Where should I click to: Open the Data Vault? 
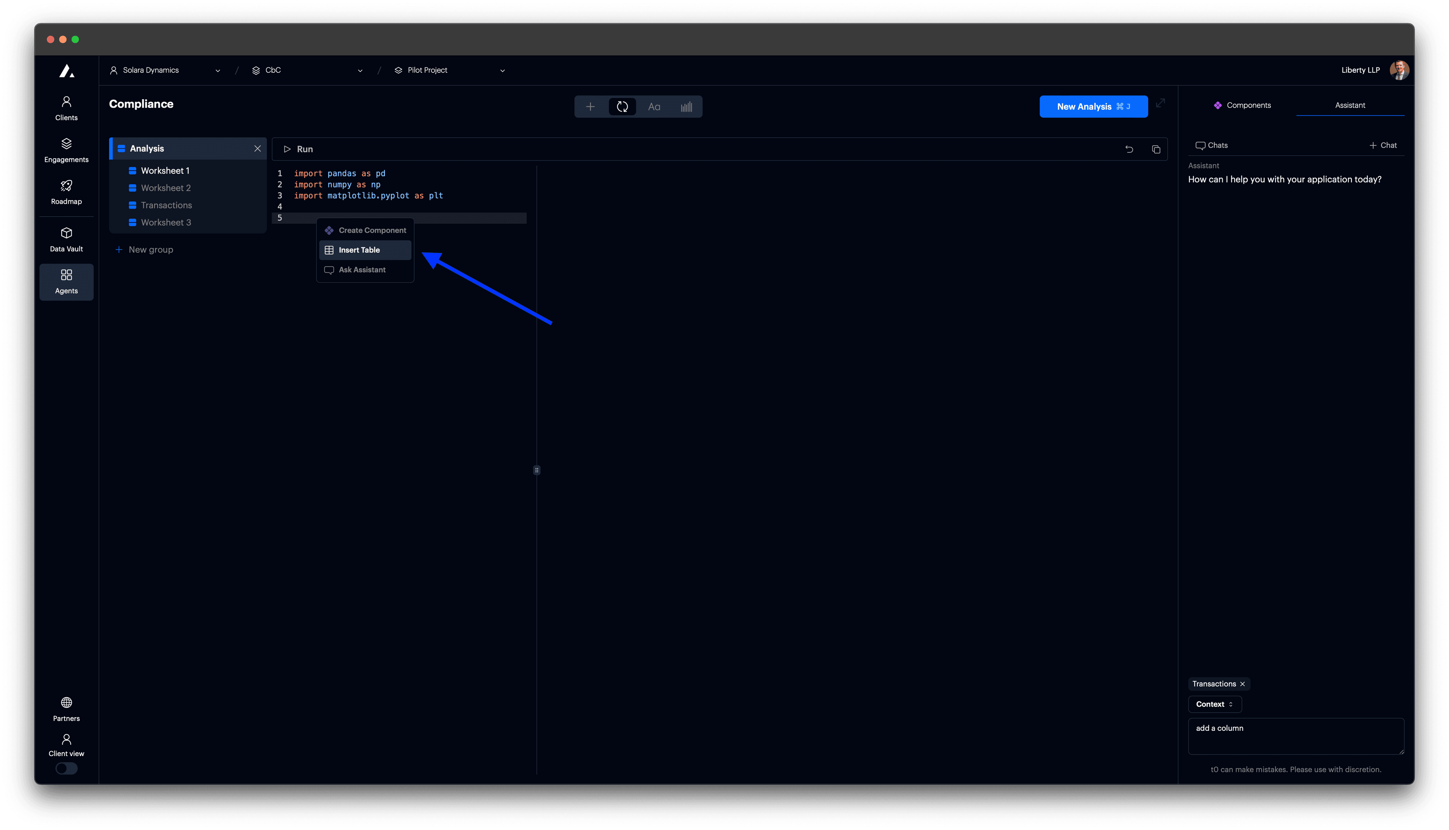pyautogui.click(x=66, y=239)
